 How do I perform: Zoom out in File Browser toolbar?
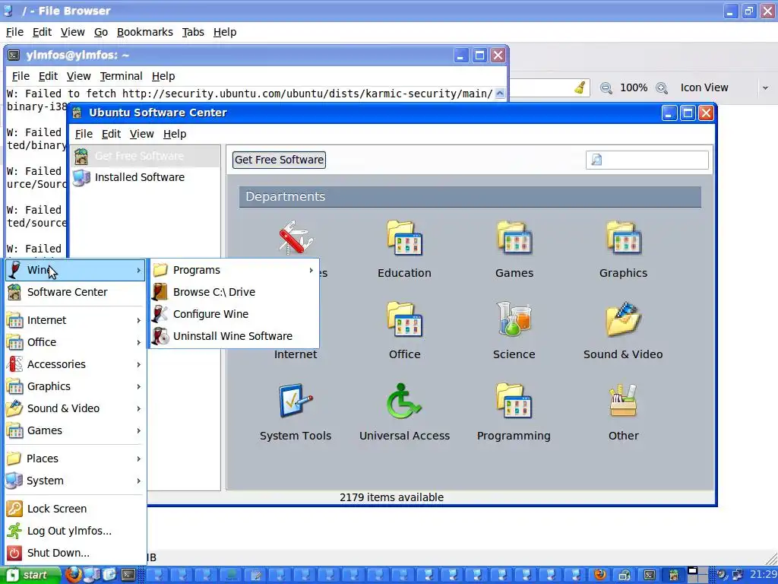tap(606, 88)
